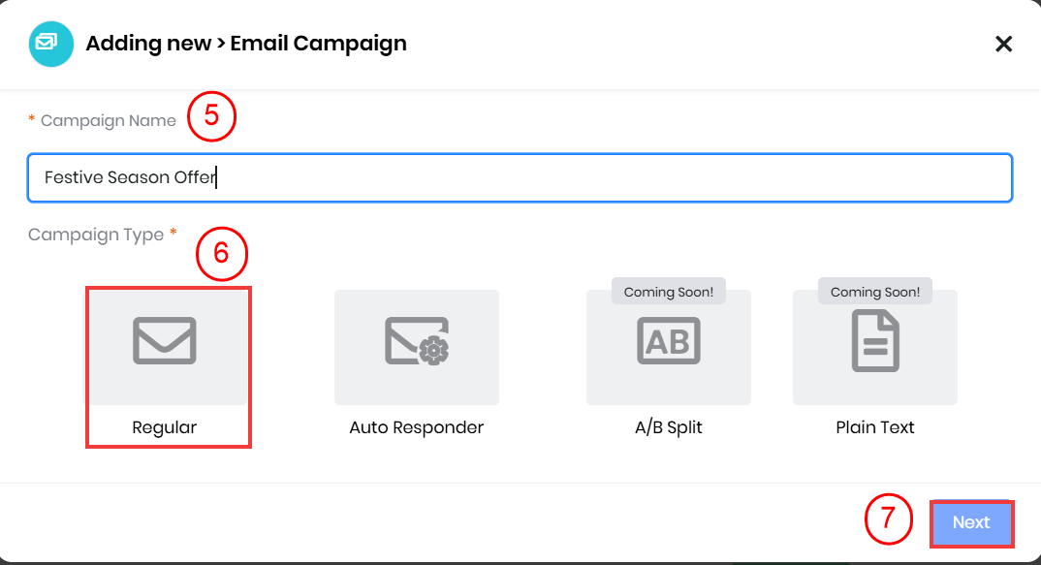Click the Regular campaign type label

point(165,427)
